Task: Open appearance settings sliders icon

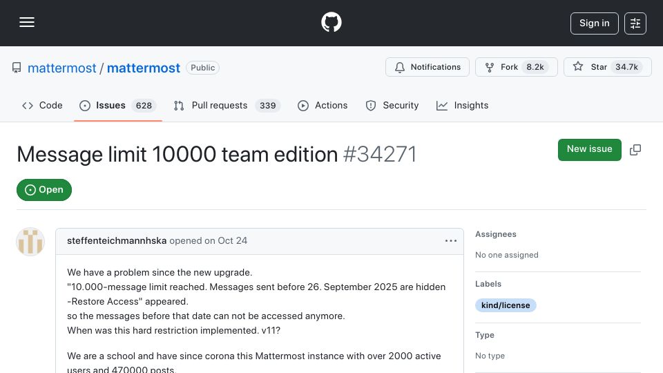Action: [x=635, y=23]
